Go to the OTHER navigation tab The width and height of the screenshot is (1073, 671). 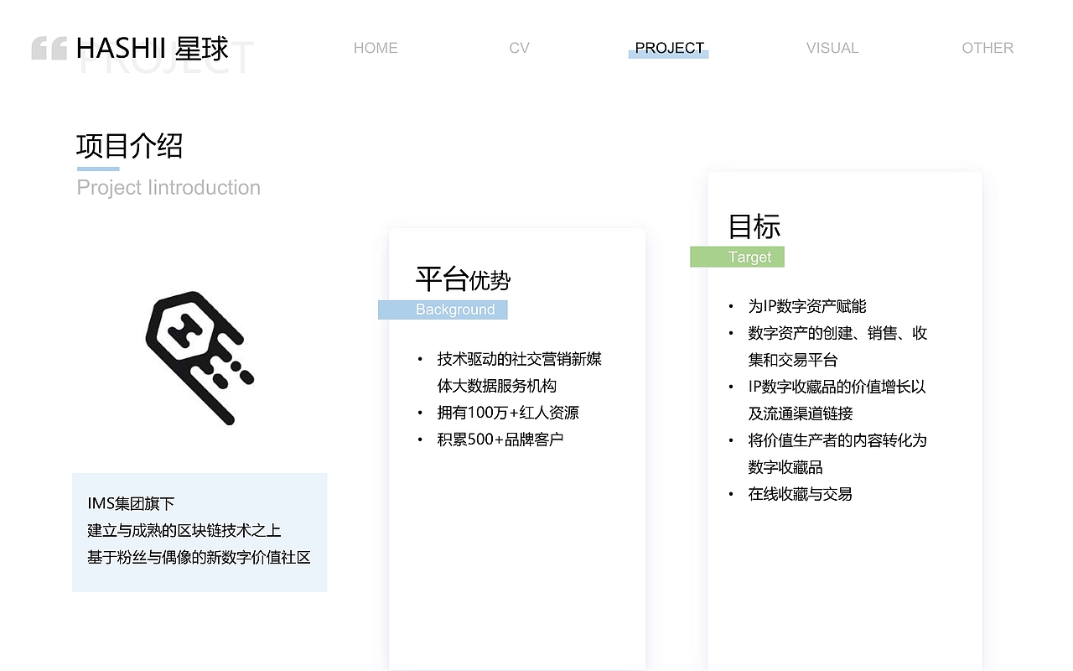tap(987, 48)
